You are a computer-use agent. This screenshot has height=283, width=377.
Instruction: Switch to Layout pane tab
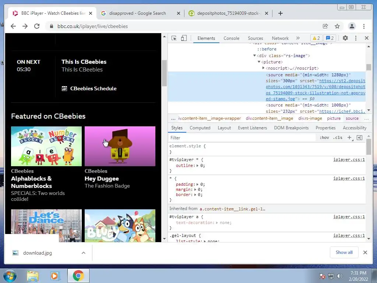224,128
